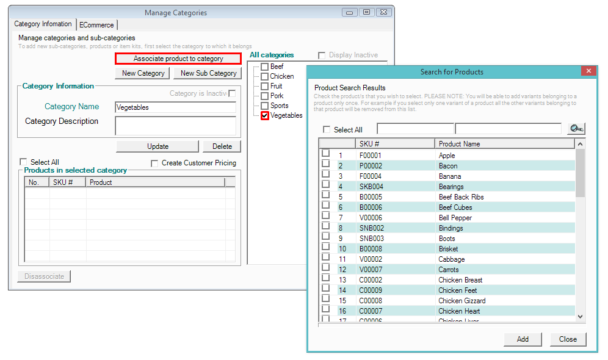Click the Add button
The image size is (608, 360).
(x=523, y=339)
